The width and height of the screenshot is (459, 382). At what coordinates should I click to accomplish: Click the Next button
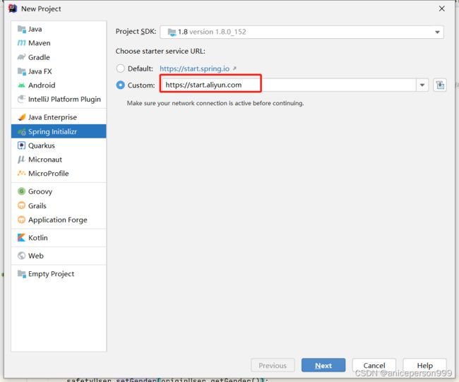[323, 365]
